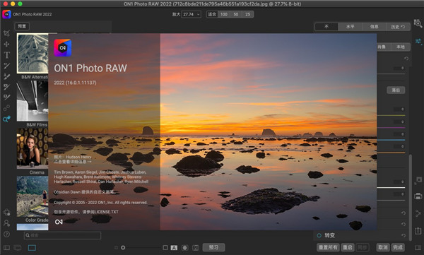The height and width of the screenshot is (255, 424).
Task: Open the Color Grade preset thumbnail
Action: [33, 196]
